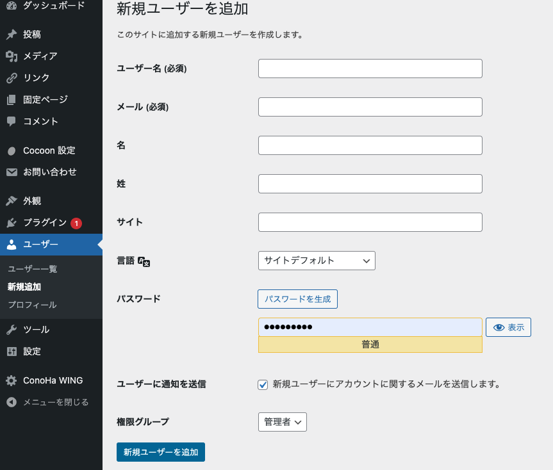Click the media icon beside メディア
Viewport: 553px width, 470px height.
pos(12,56)
